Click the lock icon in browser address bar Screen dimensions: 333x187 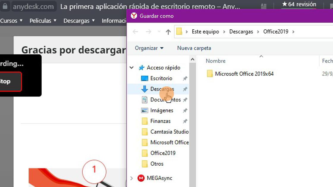point(5,6)
